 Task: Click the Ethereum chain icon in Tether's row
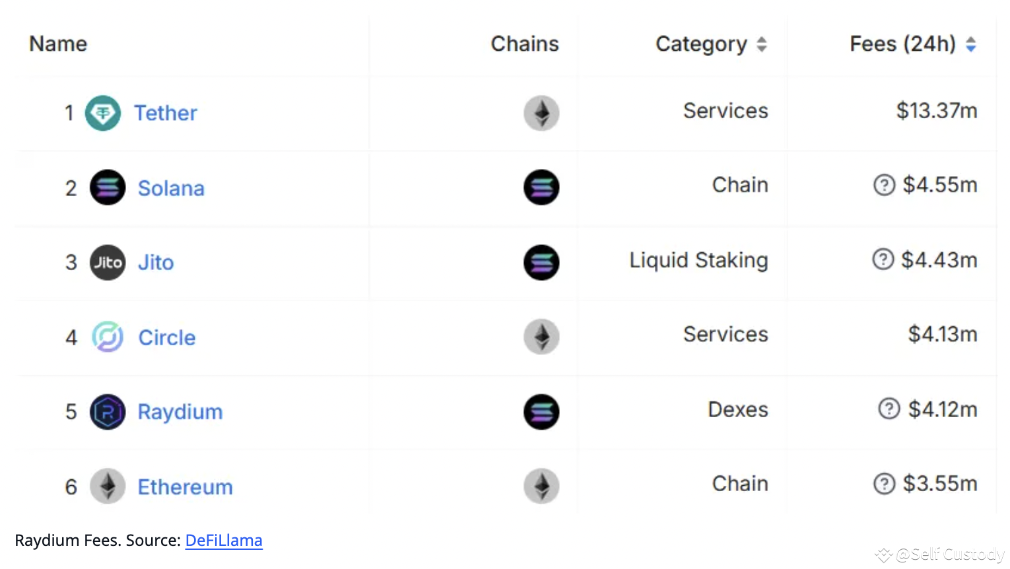(541, 113)
